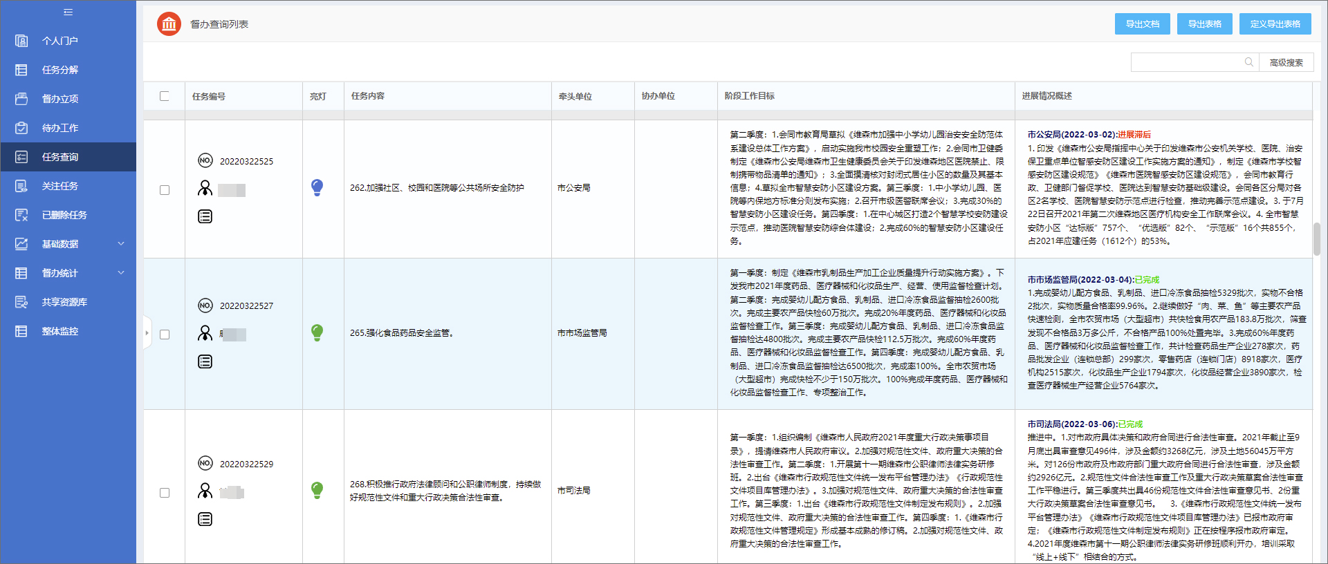Click the 关注任务 icon
The height and width of the screenshot is (564, 1328).
click(x=21, y=186)
